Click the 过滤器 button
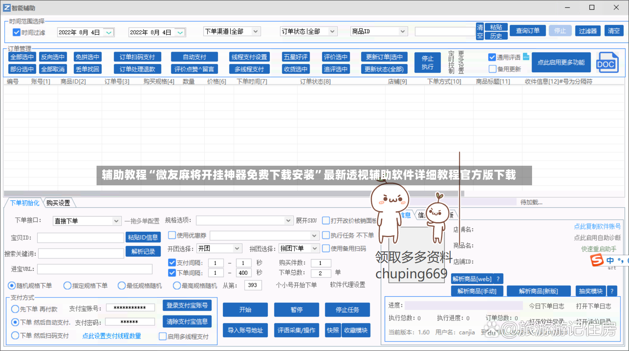Viewport: 629px width, 351px height. point(588,30)
